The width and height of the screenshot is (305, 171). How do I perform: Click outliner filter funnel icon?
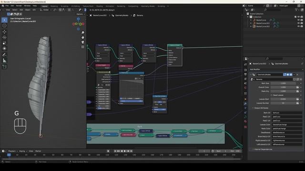(x=296, y=9)
